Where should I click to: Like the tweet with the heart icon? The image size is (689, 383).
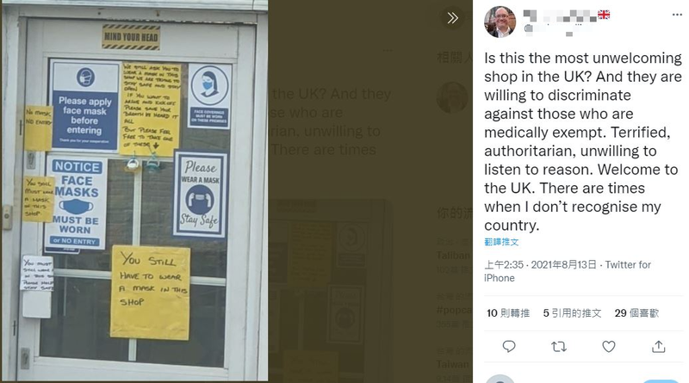click(609, 347)
